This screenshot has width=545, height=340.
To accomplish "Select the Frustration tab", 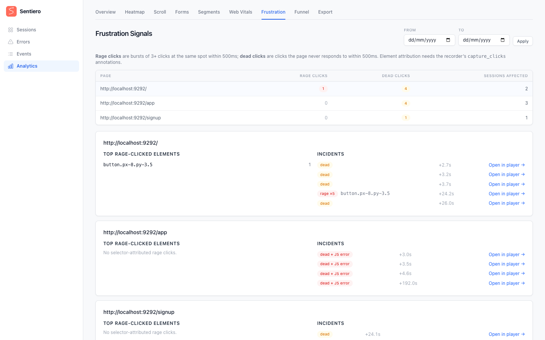I will click(x=273, y=12).
